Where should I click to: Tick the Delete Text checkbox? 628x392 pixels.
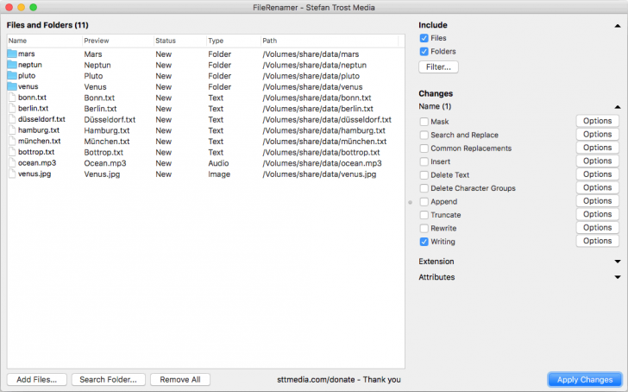pyautogui.click(x=424, y=174)
